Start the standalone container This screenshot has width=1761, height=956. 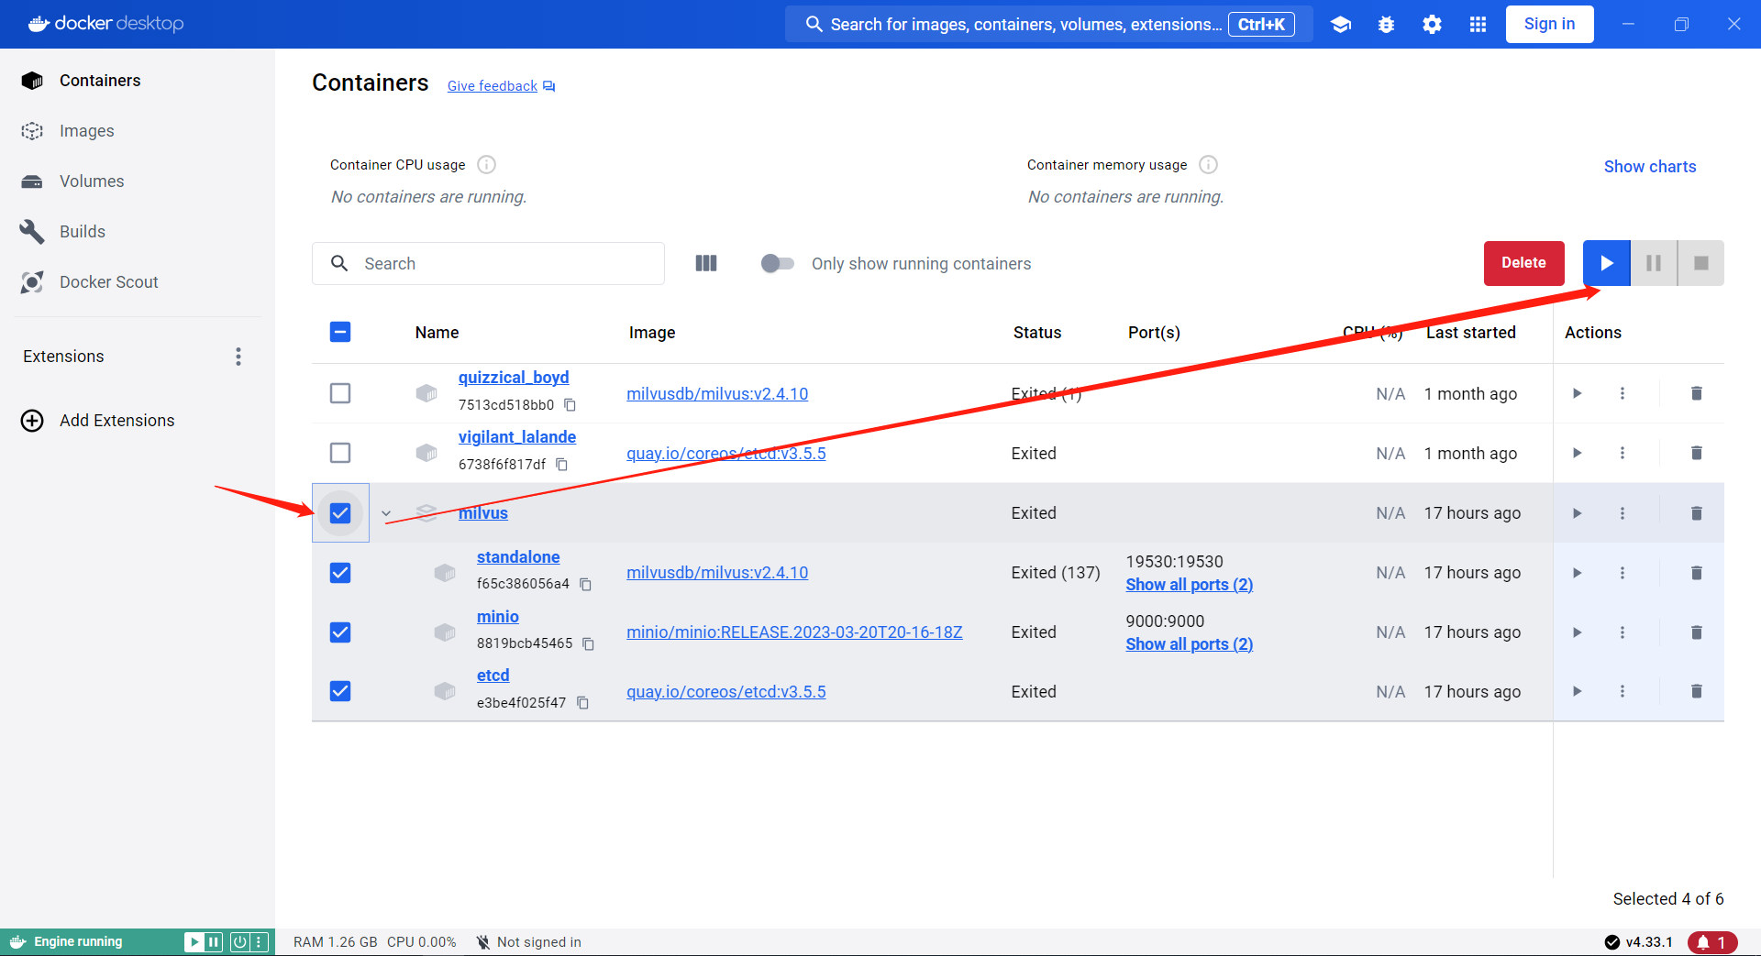(x=1577, y=573)
